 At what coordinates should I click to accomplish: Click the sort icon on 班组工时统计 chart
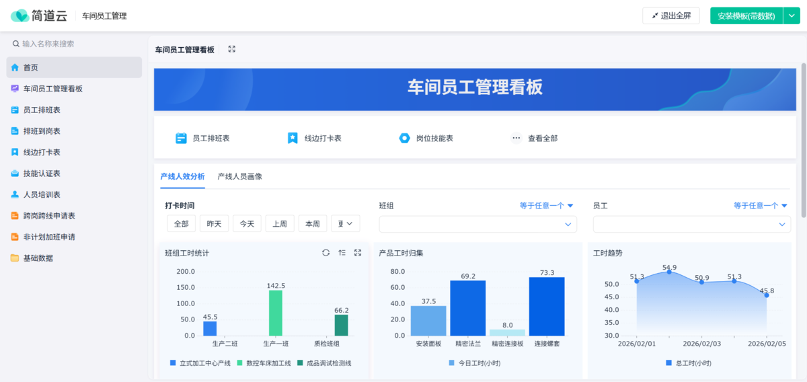coord(342,253)
